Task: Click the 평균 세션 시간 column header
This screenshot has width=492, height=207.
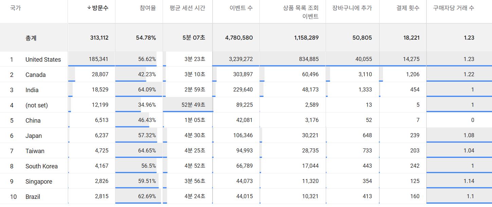Action: coord(187,8)
